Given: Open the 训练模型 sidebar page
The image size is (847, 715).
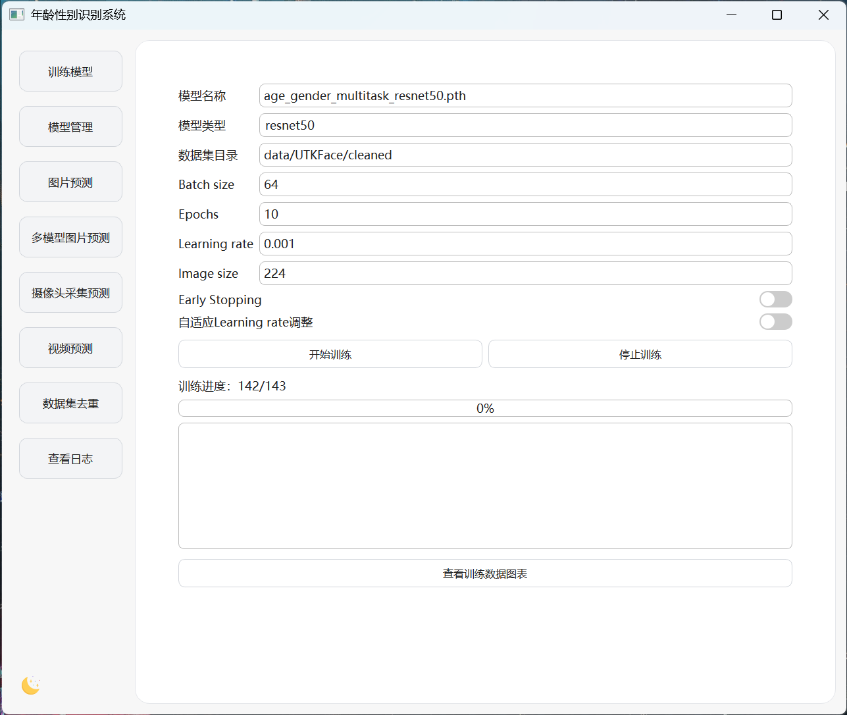Looking at the screenshot, I should (70, 72).
